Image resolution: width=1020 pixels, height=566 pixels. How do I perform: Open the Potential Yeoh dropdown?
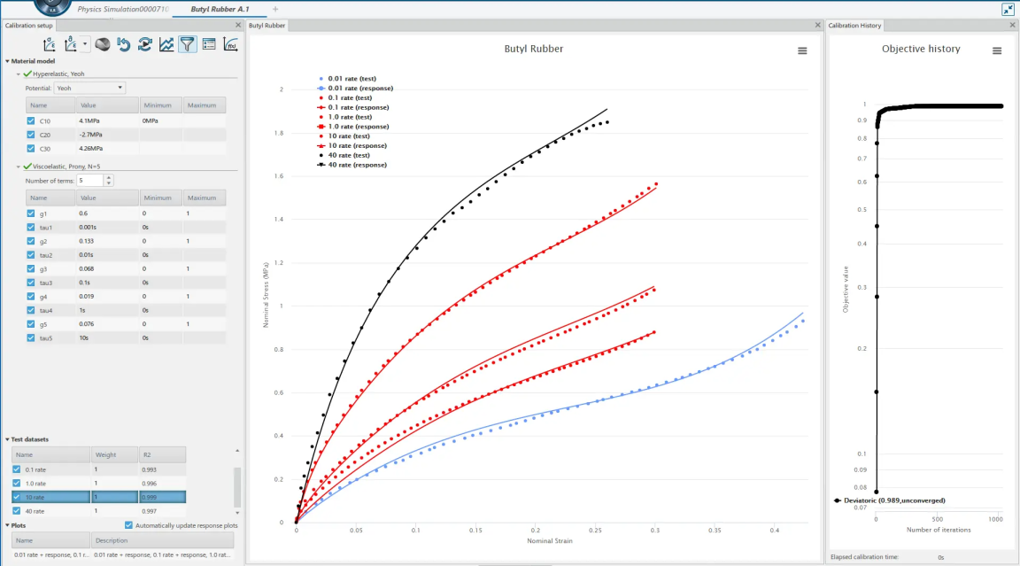[89, 89]
